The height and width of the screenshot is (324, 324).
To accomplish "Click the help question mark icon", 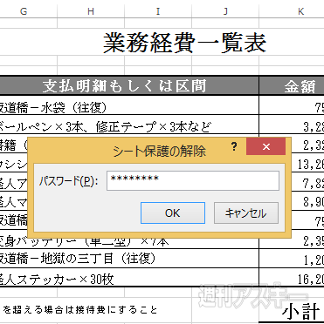I will [234, 147].
